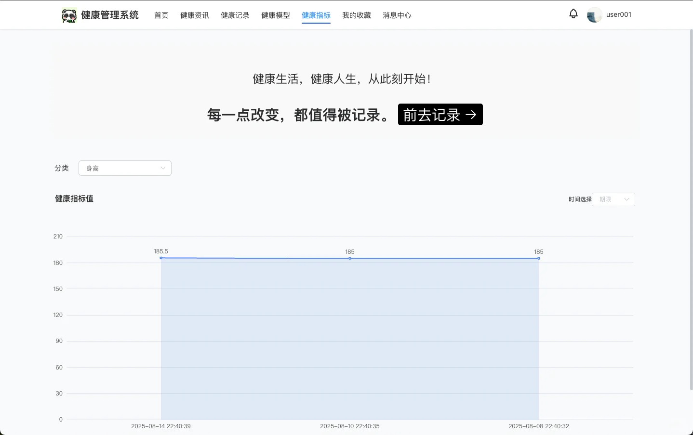The height and width of the screenshot is (435, 693).
Task: Go to 消息中心 message center
Action: point(397,15)
